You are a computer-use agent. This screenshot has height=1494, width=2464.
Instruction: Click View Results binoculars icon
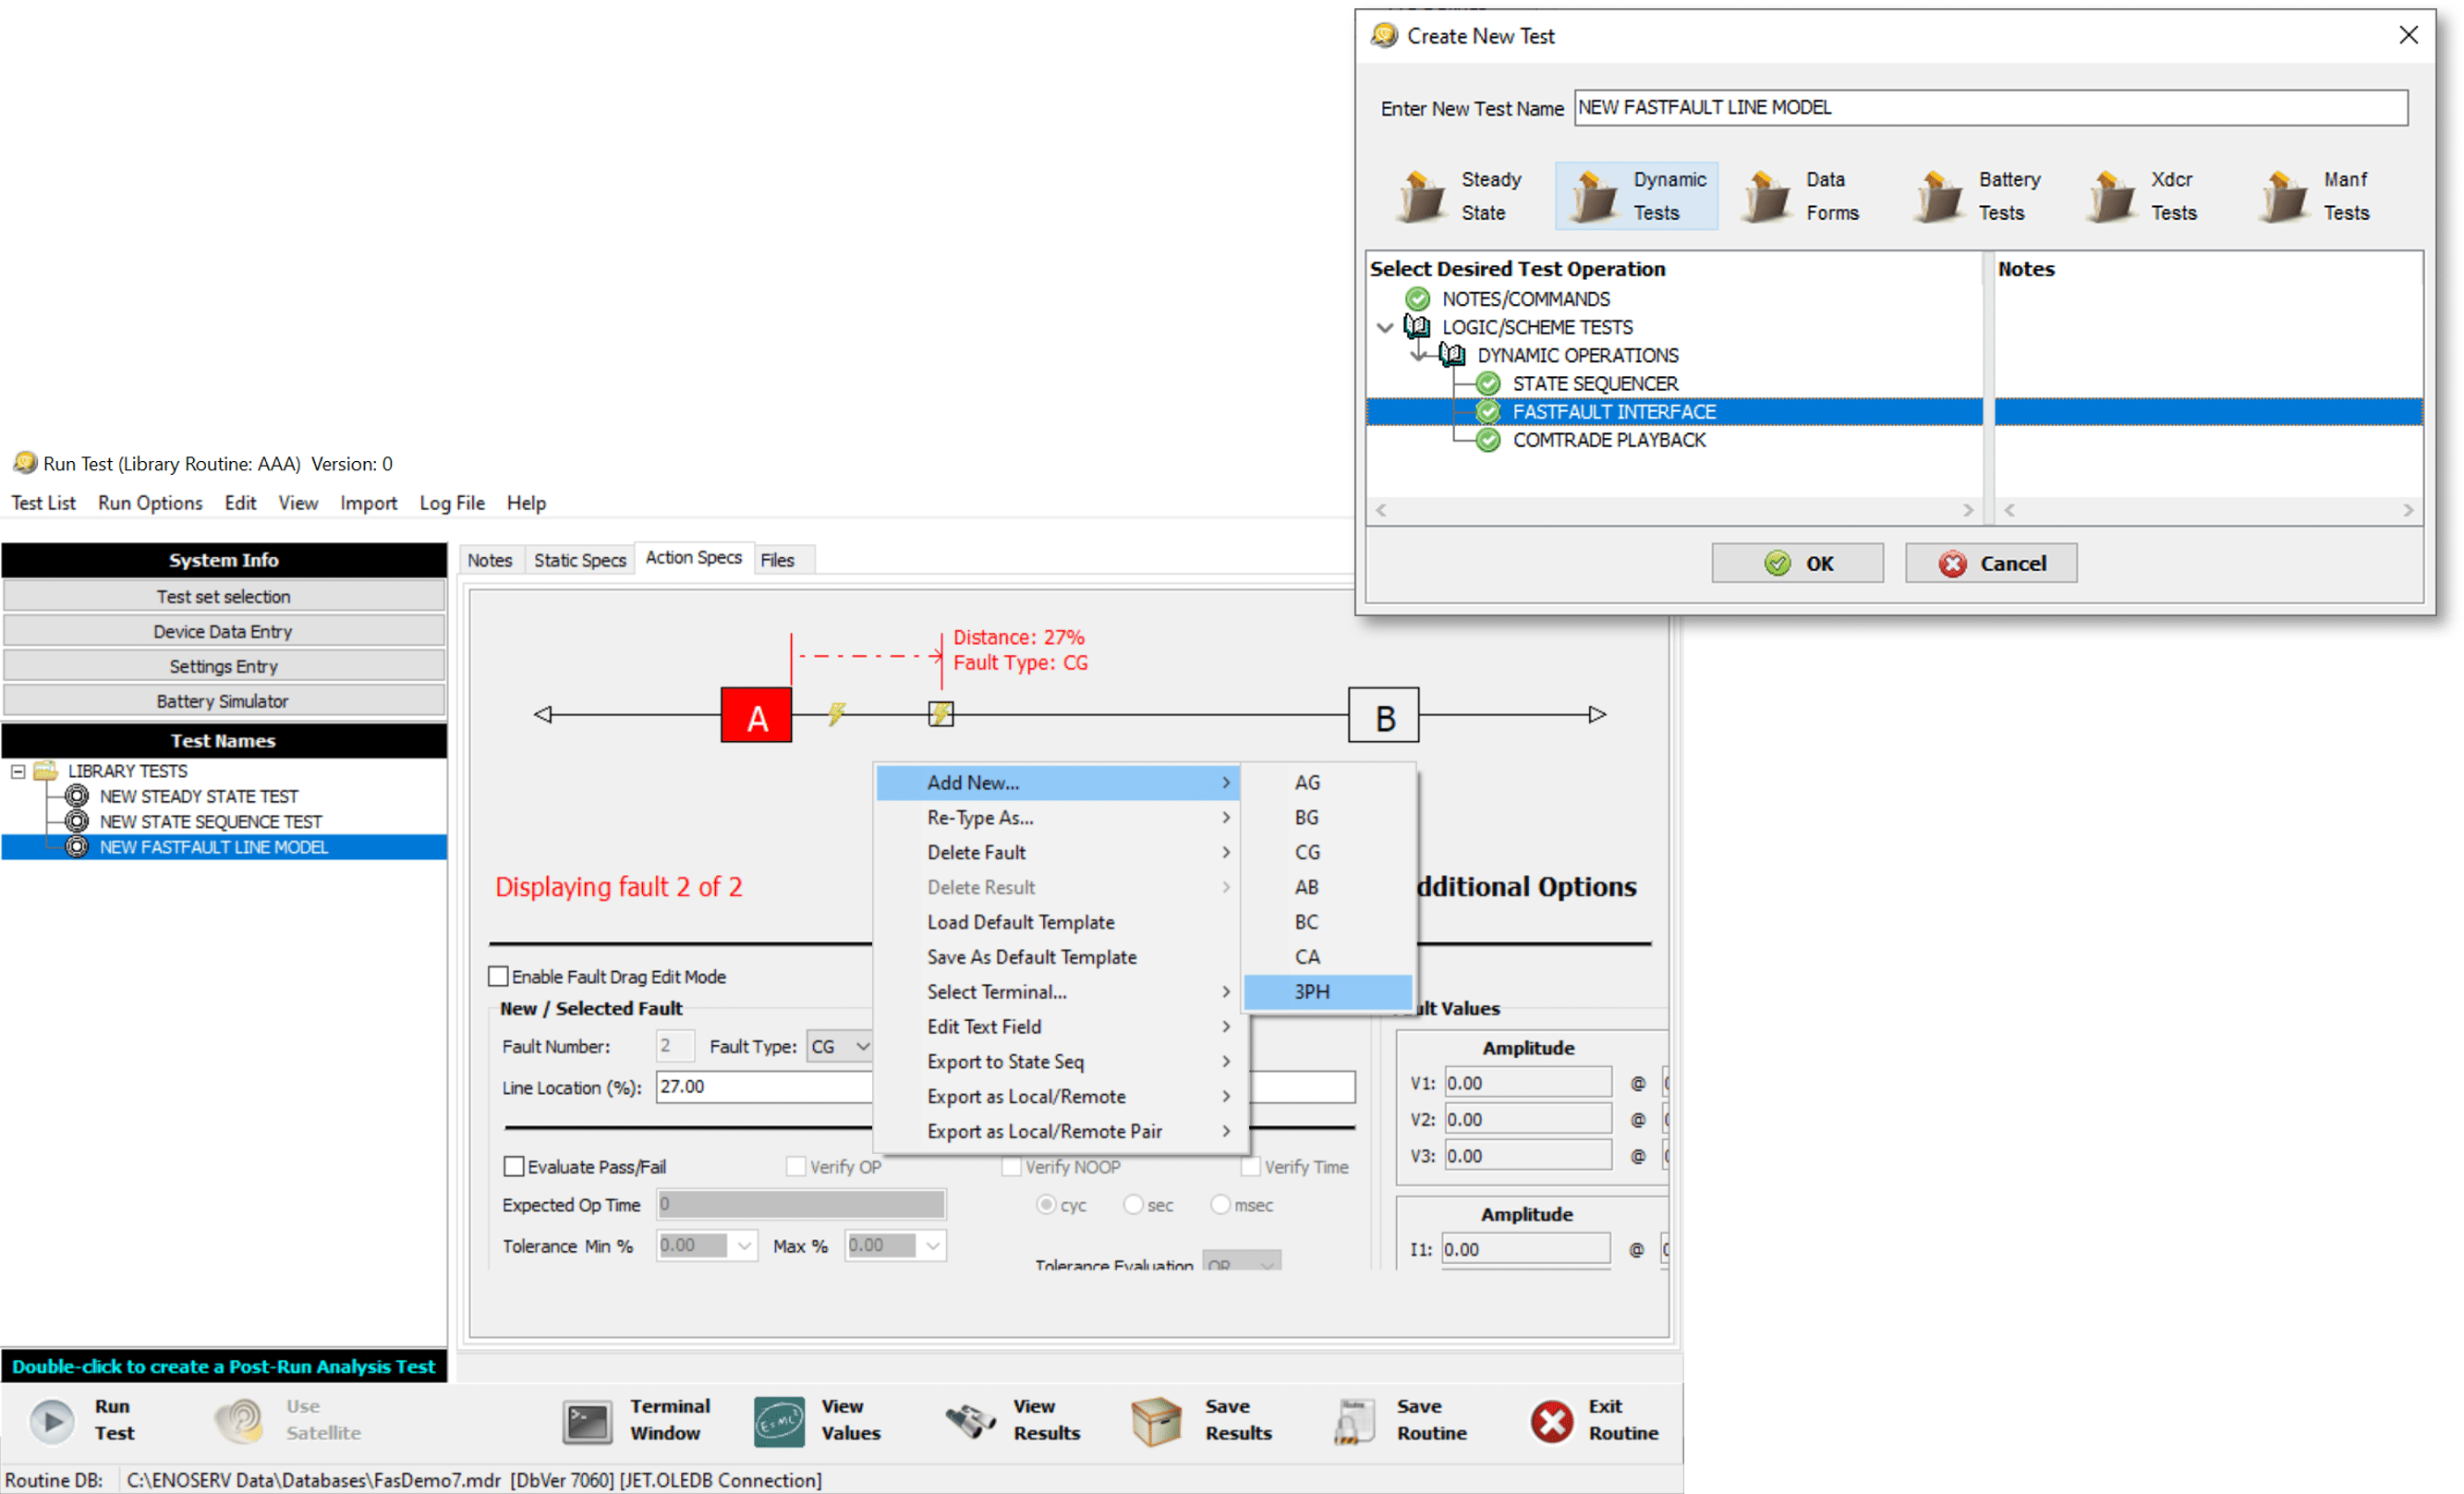point(970,1421)
